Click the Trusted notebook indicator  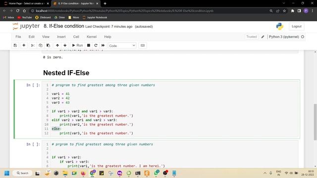pos(252,37)
